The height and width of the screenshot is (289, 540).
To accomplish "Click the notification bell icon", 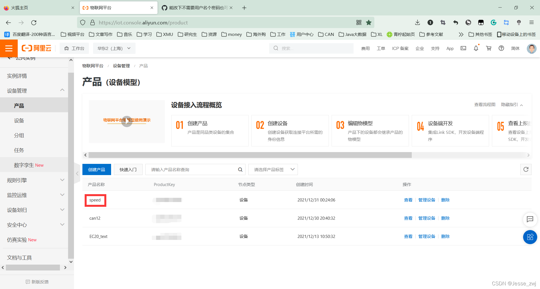I will tap(476, 48).
